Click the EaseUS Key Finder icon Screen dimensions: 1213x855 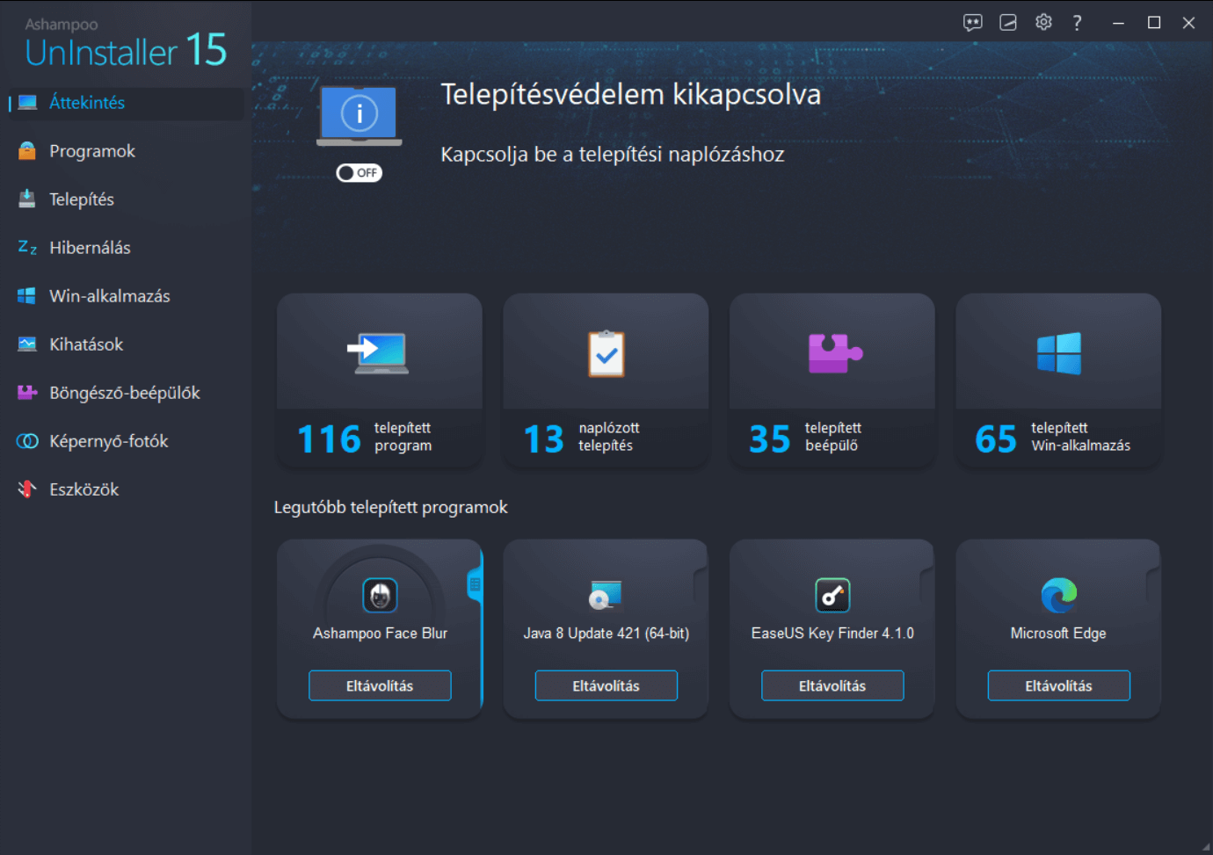[832, 596]
